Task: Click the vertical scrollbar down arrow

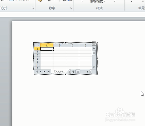Action: tap(94, 67)
